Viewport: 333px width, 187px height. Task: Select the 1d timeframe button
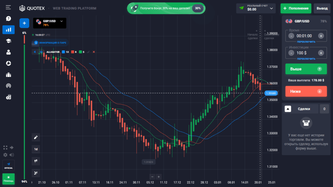pyautogui.click(x=36, y=149)
